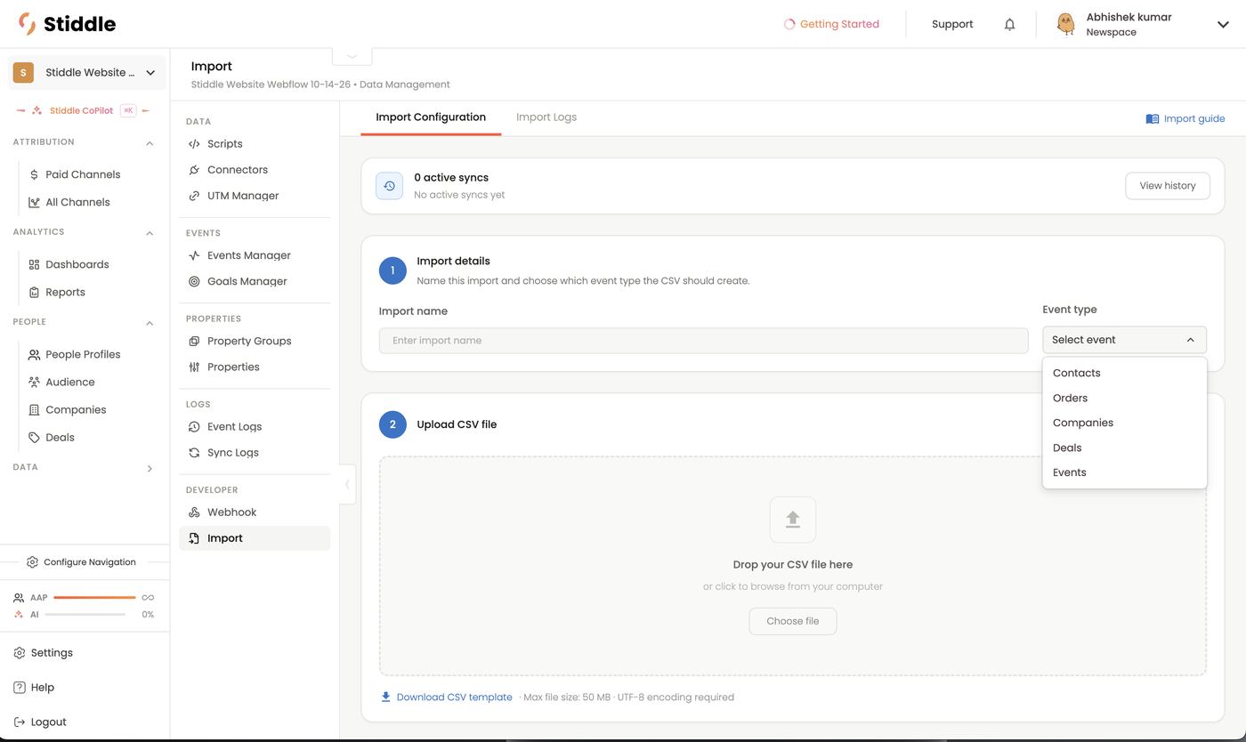The image size is (1246, 742).
Task: Collapse the Analytics section
Action: 150,233
